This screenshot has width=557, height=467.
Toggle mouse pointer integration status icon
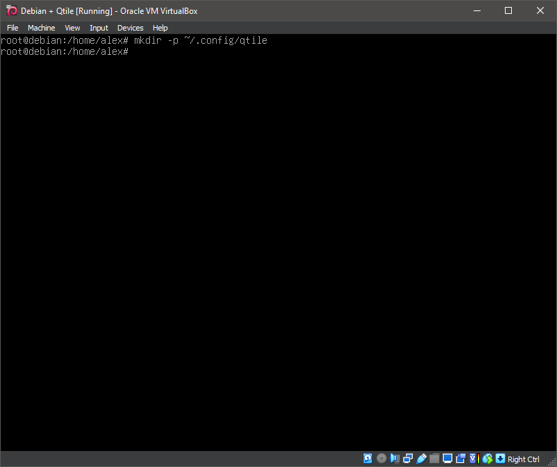pyautogui.click(x=488, y=458)
